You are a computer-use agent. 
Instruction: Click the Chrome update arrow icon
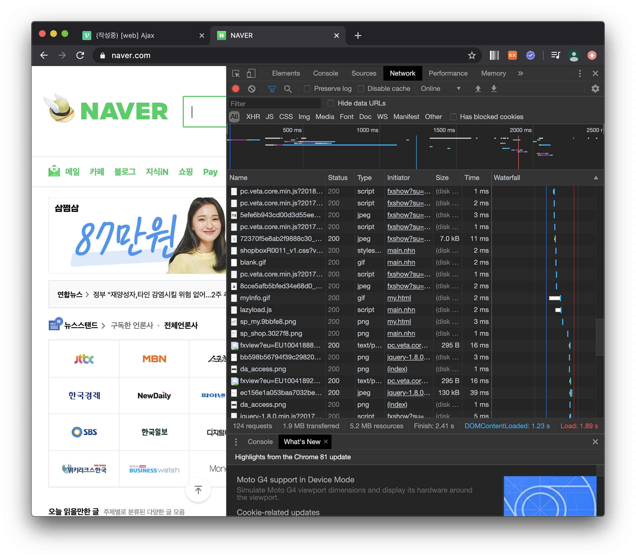592,55
